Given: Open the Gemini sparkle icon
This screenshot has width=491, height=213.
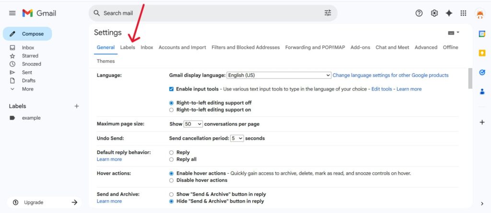Looking at the screenshot, I should (449, 13).
